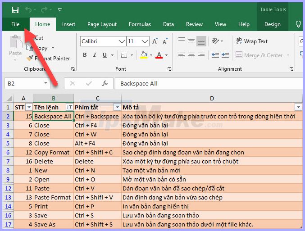Click the Copy icon
The image size is (305, 231).
coord(29,48)
